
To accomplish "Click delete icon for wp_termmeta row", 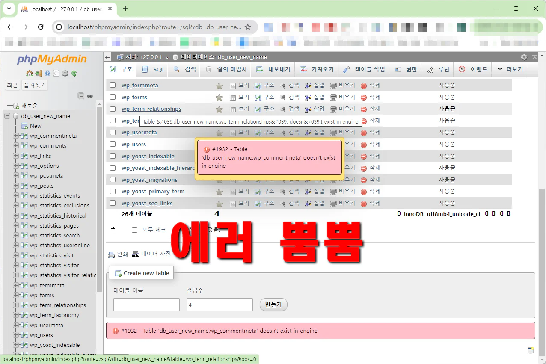I will [x=364, y=86].
